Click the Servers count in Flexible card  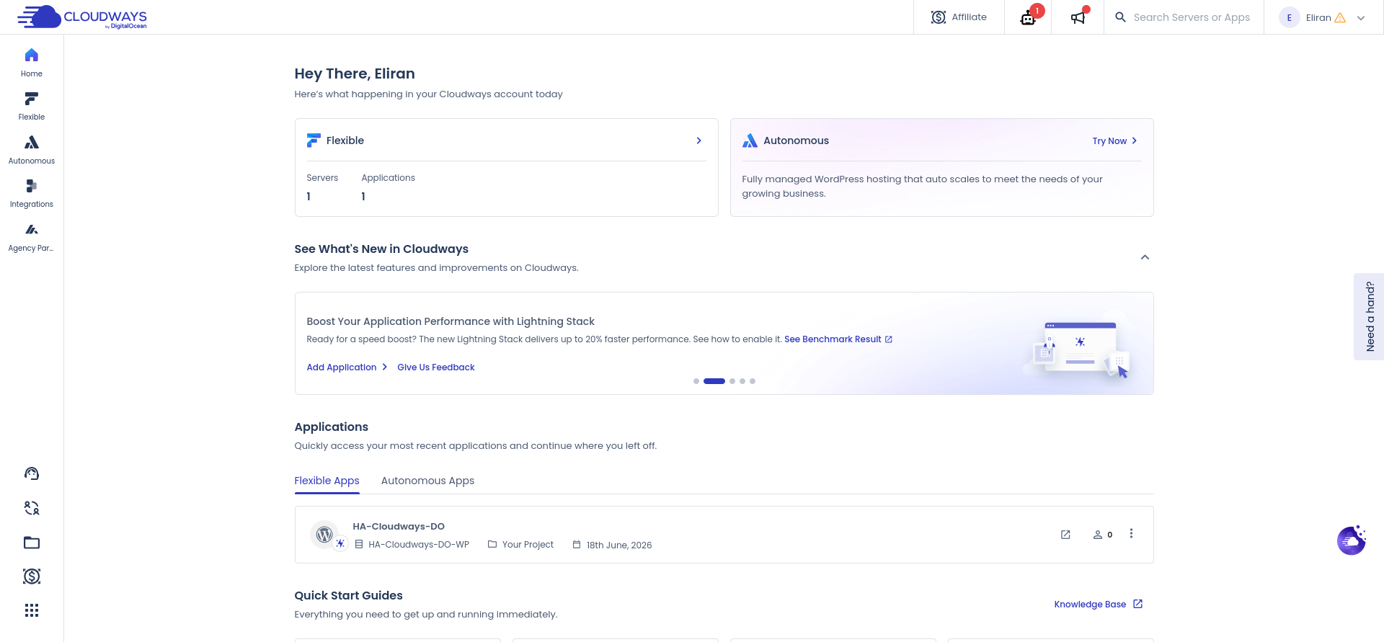309,197
